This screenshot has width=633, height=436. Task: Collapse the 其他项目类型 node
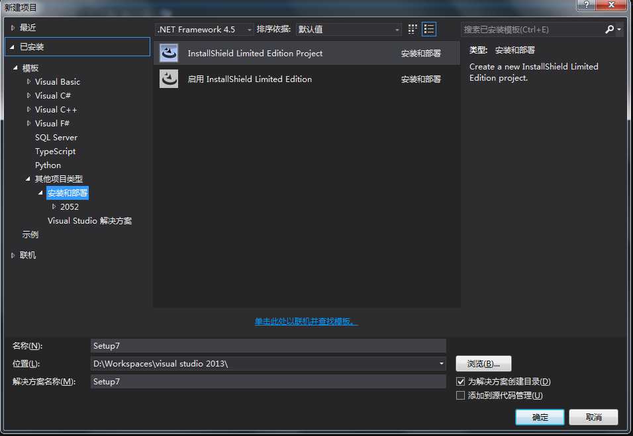28,179
